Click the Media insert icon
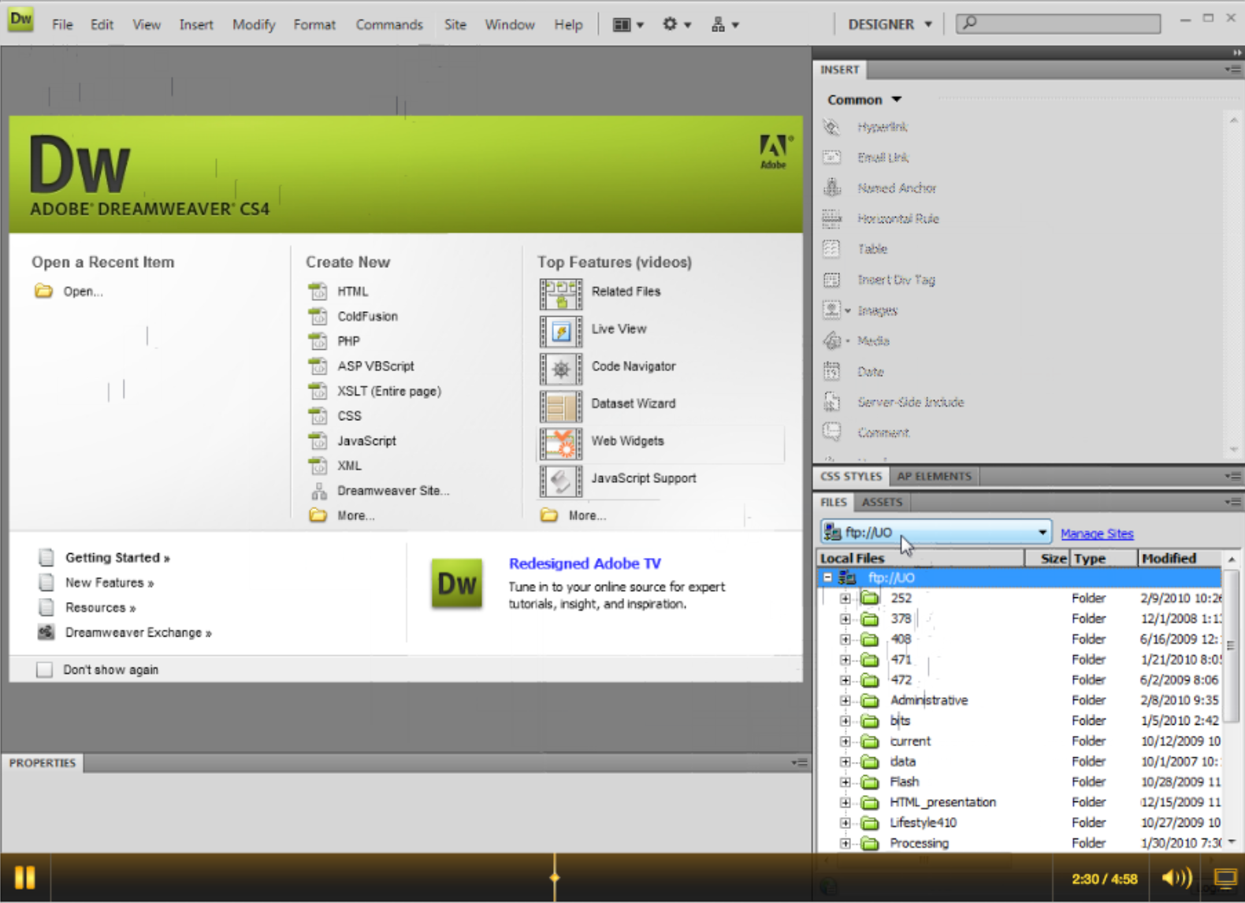Image resolution: width=1245 pixels, height=903 pixels. [x=831, y=341]
